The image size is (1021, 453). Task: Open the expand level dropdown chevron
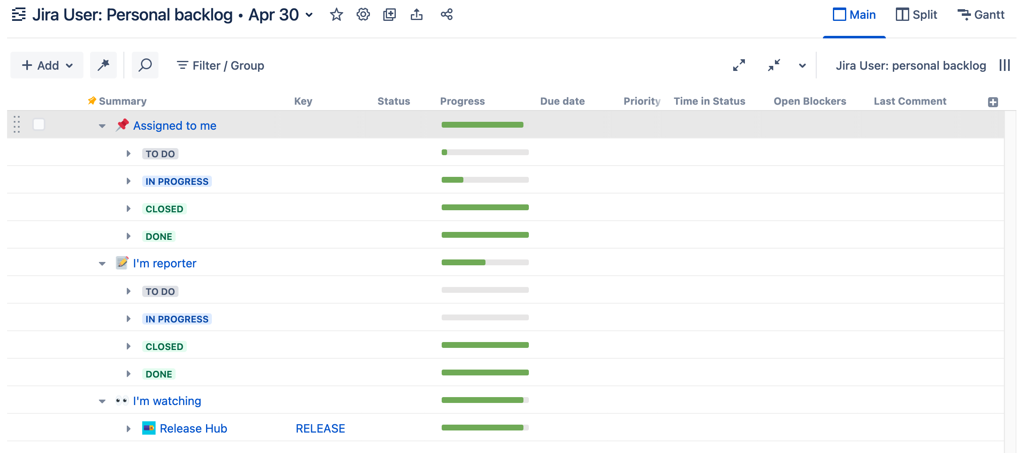[x=802, y=65]
